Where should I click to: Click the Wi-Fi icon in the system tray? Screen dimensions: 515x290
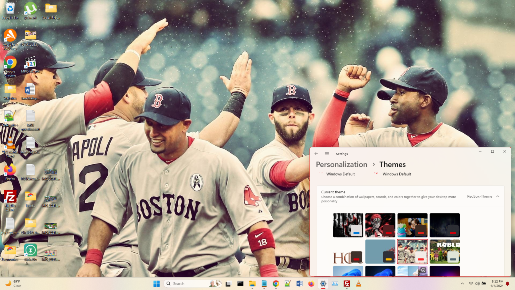[471, 284]
